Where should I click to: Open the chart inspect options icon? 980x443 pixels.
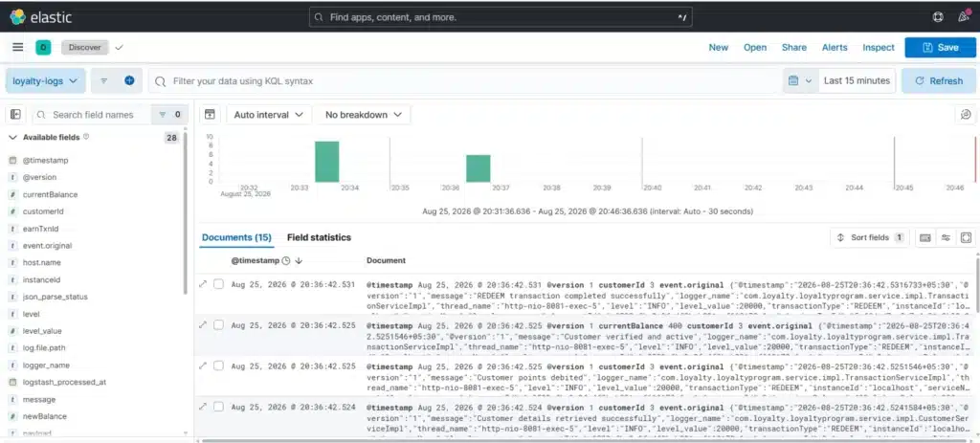coord(966,115)
